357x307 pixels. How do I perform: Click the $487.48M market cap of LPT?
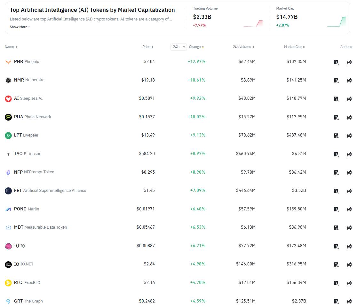click(x=296, y=135)
